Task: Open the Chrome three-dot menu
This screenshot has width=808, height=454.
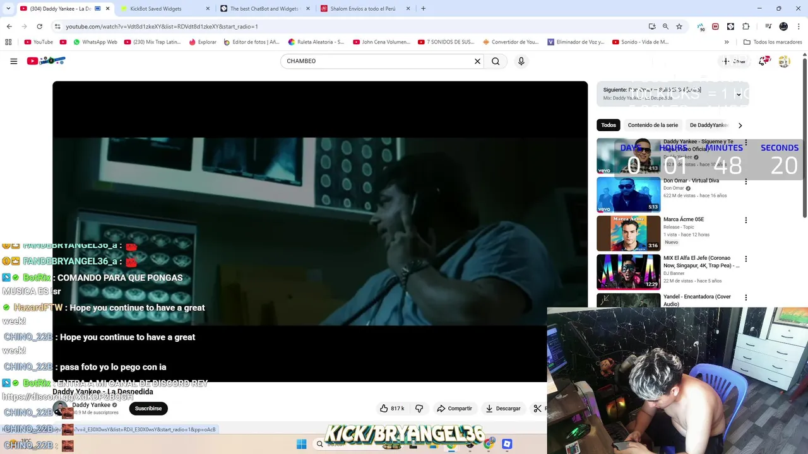Action: click(799, 26)
